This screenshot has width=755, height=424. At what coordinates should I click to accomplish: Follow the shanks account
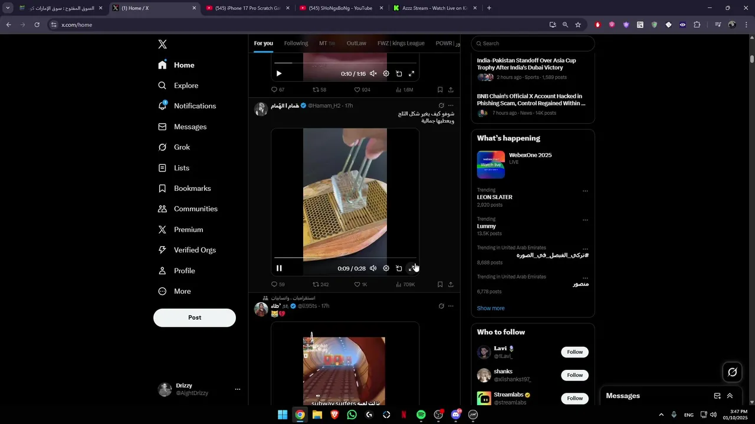coord(575,375)
